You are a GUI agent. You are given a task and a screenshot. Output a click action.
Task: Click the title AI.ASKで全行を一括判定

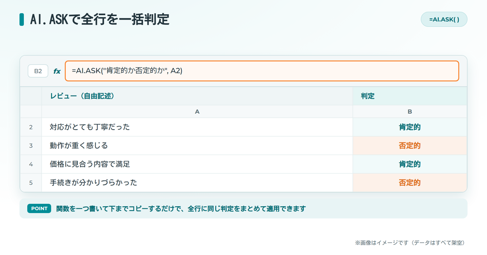pos(100,20)
